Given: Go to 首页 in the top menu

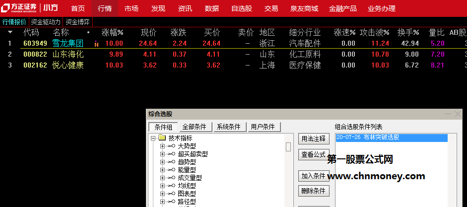Looking at the screenshot, I should tap(78, 8).
